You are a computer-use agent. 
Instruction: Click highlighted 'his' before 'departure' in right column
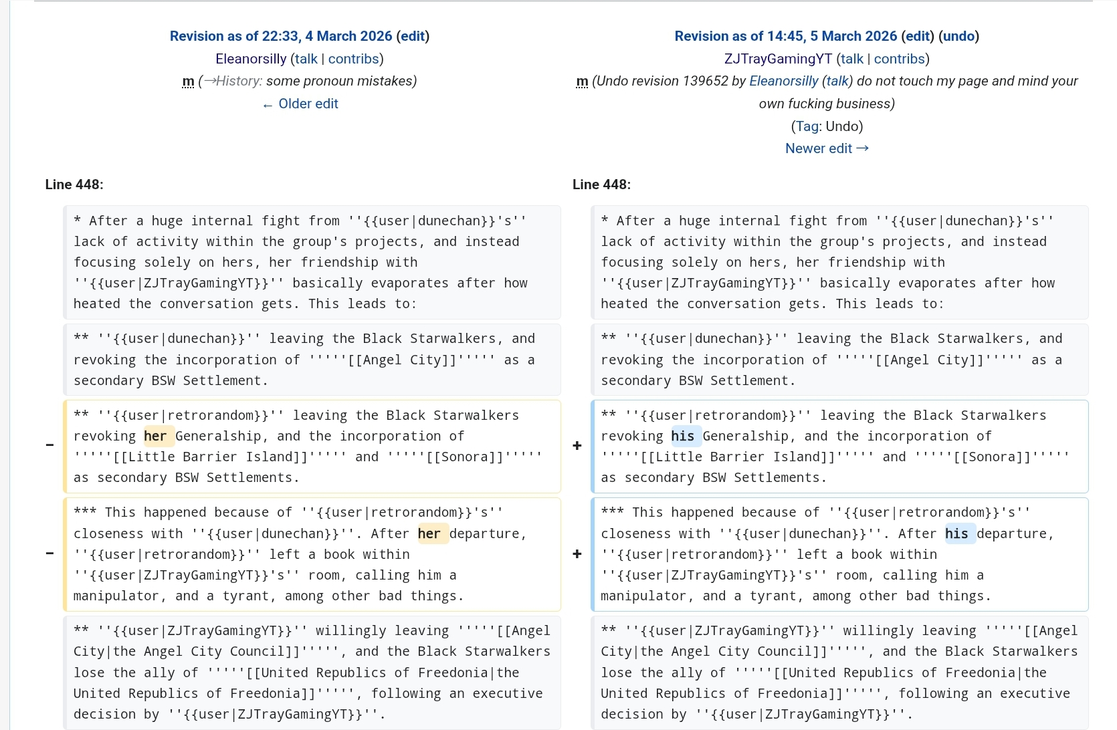(x=956, y=533)
